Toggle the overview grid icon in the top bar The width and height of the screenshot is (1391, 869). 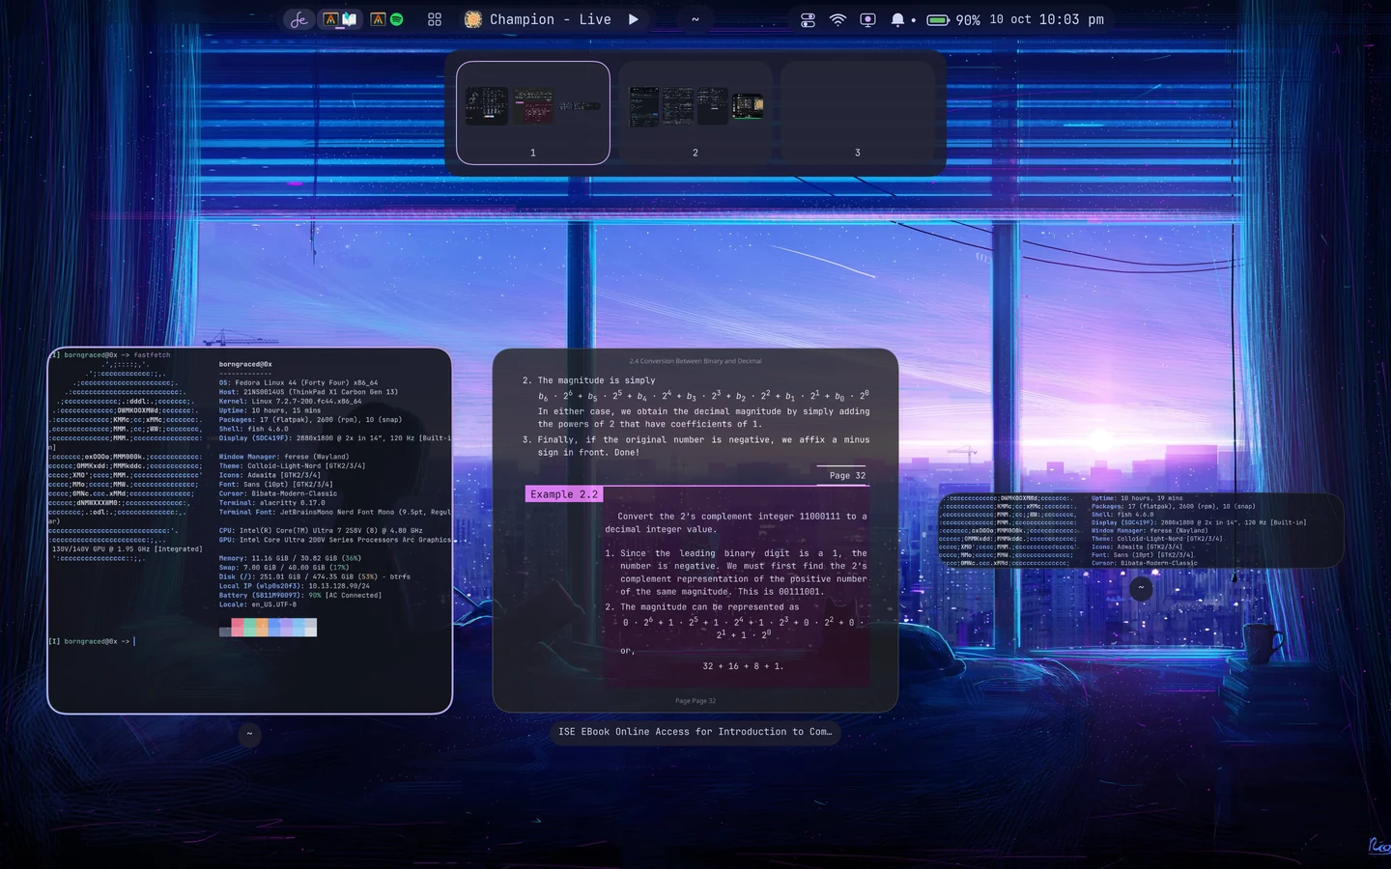pos(435,19)
